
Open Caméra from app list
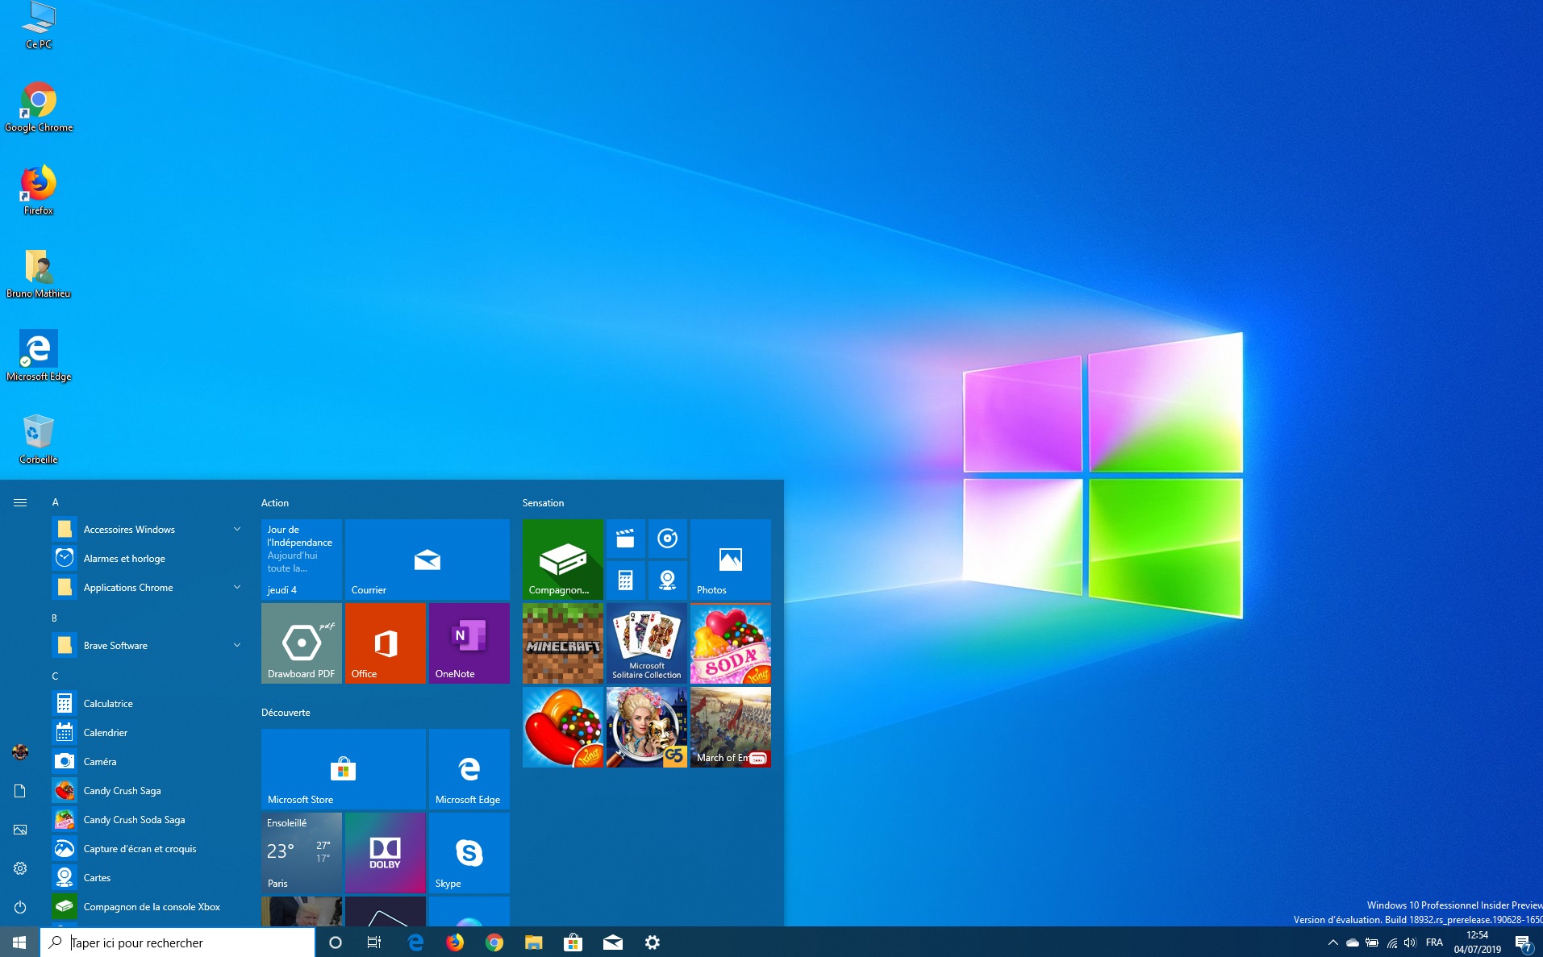point(148,762)
